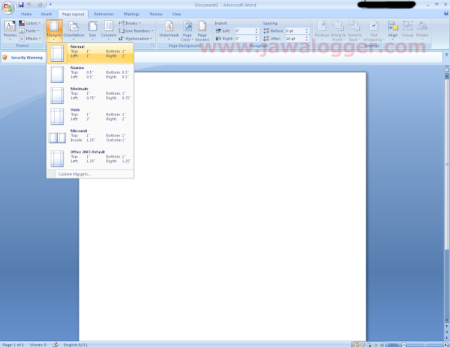The height and width of the screenshot is (347, 450).
Task: Open the theme Fonts dropdown
Action: coord(29,31)
